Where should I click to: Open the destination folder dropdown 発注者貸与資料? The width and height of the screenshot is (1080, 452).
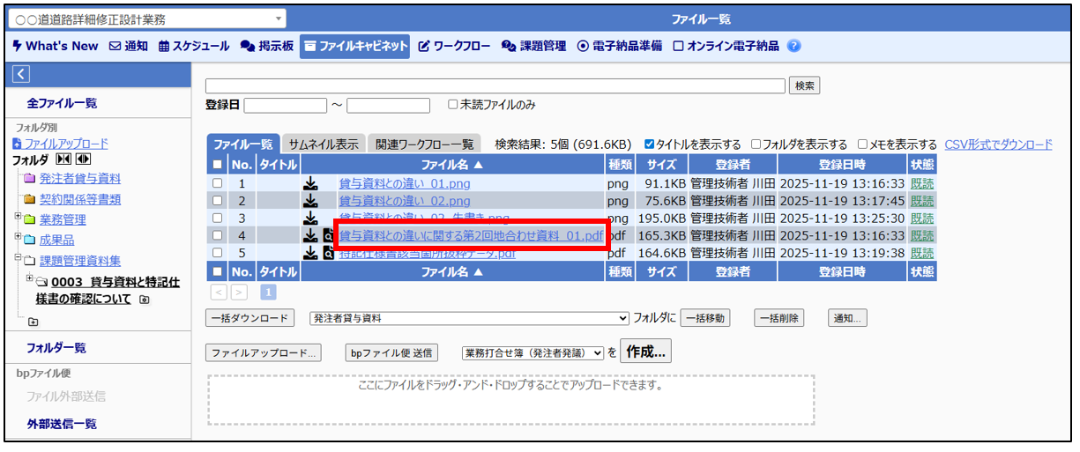468,318
